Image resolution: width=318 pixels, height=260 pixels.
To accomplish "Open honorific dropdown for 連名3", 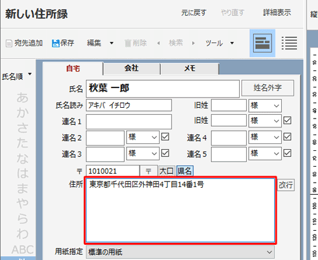I will 142,153.
